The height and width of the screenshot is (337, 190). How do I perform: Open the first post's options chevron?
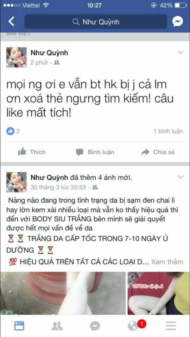point(180,52)
